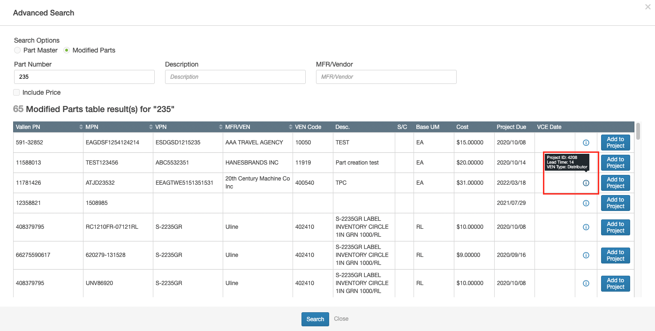Click the Close link at bottom
655x331 pixels.
(x=341, y=319)
